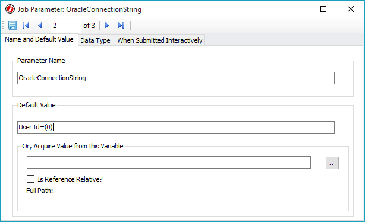Click the red app logo in title bar
The image size is (365, 222).
click(10, 9)
